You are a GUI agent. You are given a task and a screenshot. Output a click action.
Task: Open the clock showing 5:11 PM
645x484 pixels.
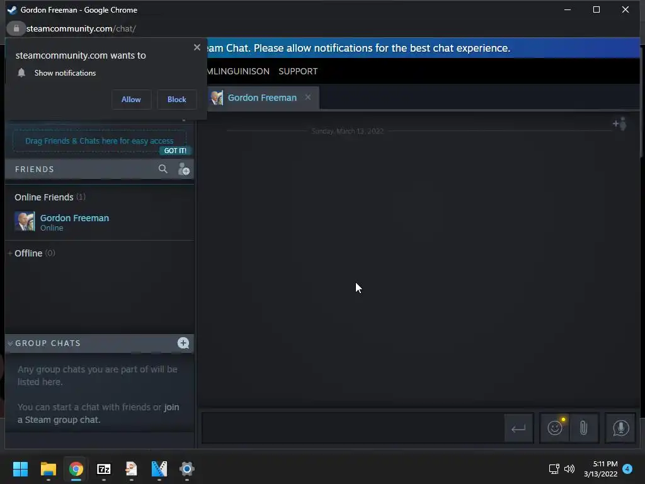[x=600, y=469]
